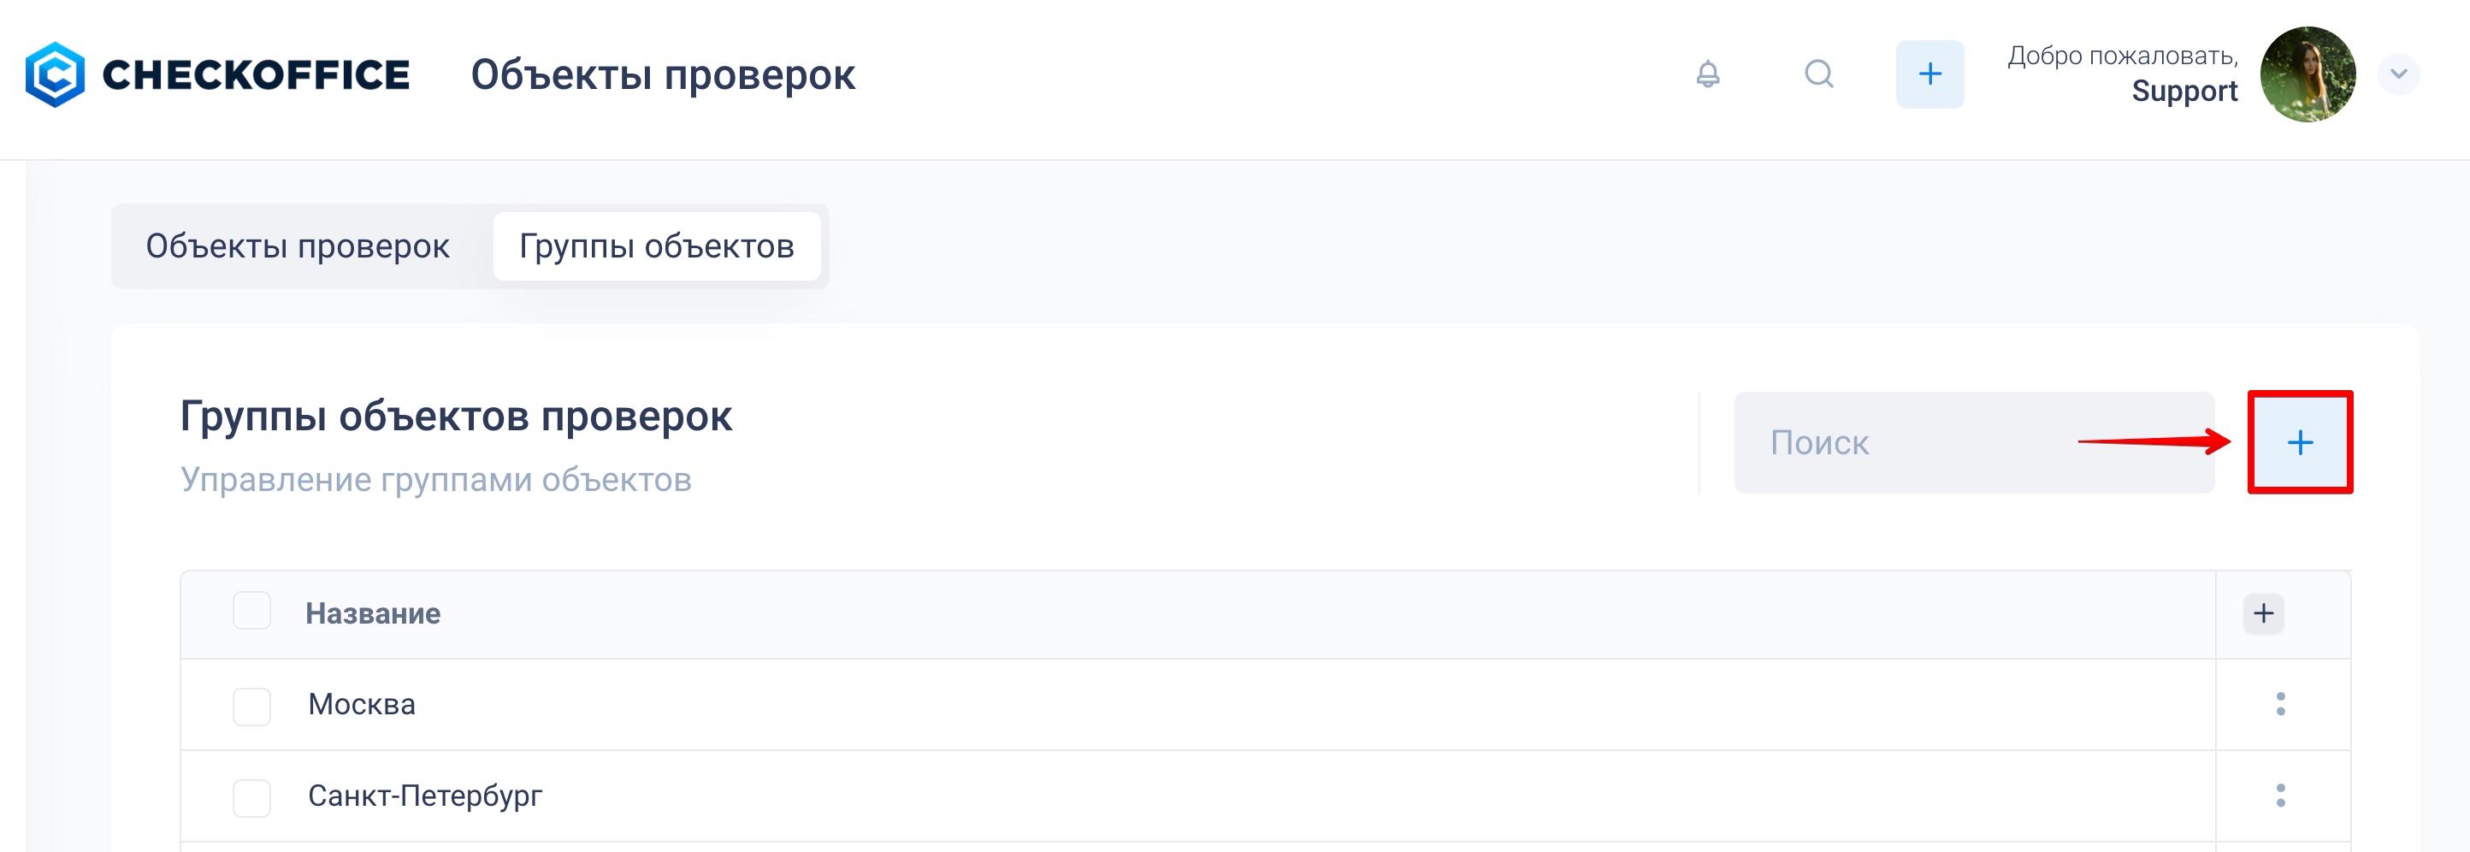The width and height of the screenshot is (2470, 852).
Task: Toggle select-all checkbox beside Название
Action: point(251,611)
